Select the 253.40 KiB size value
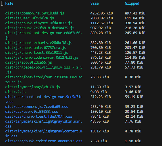The image size is (162, 146). (101, 107)
